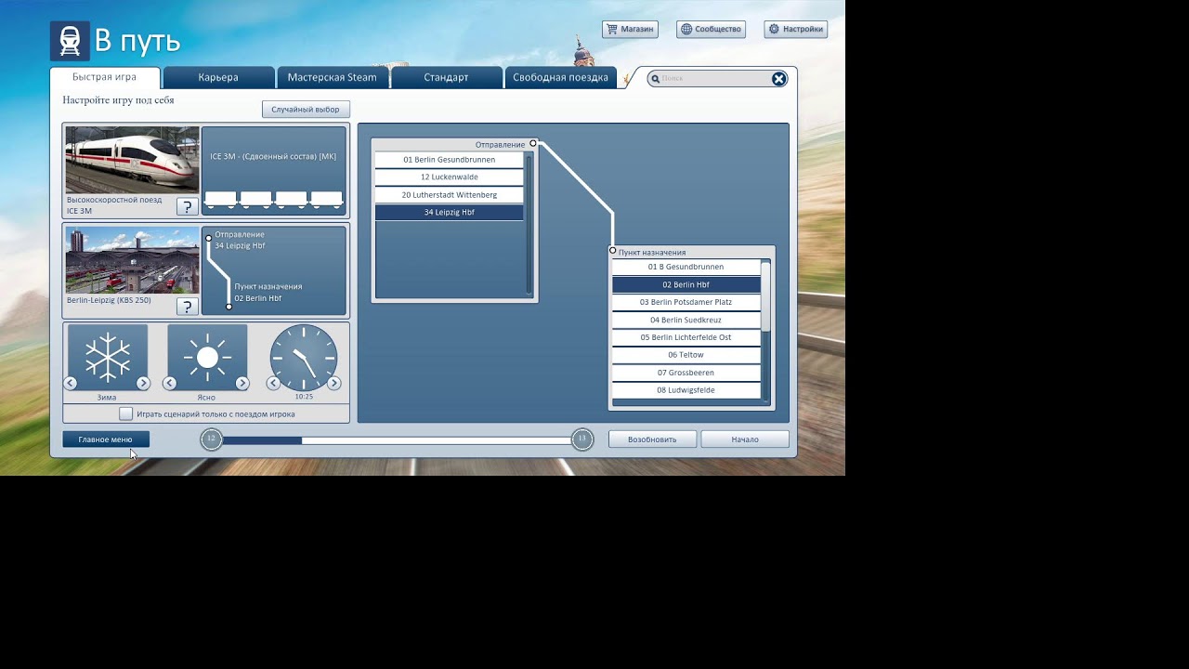Image resolution: width=1189 pixels, height=669 pixels.
Task: Switch to the Свободная поездка tab
Action: (561, 77)
